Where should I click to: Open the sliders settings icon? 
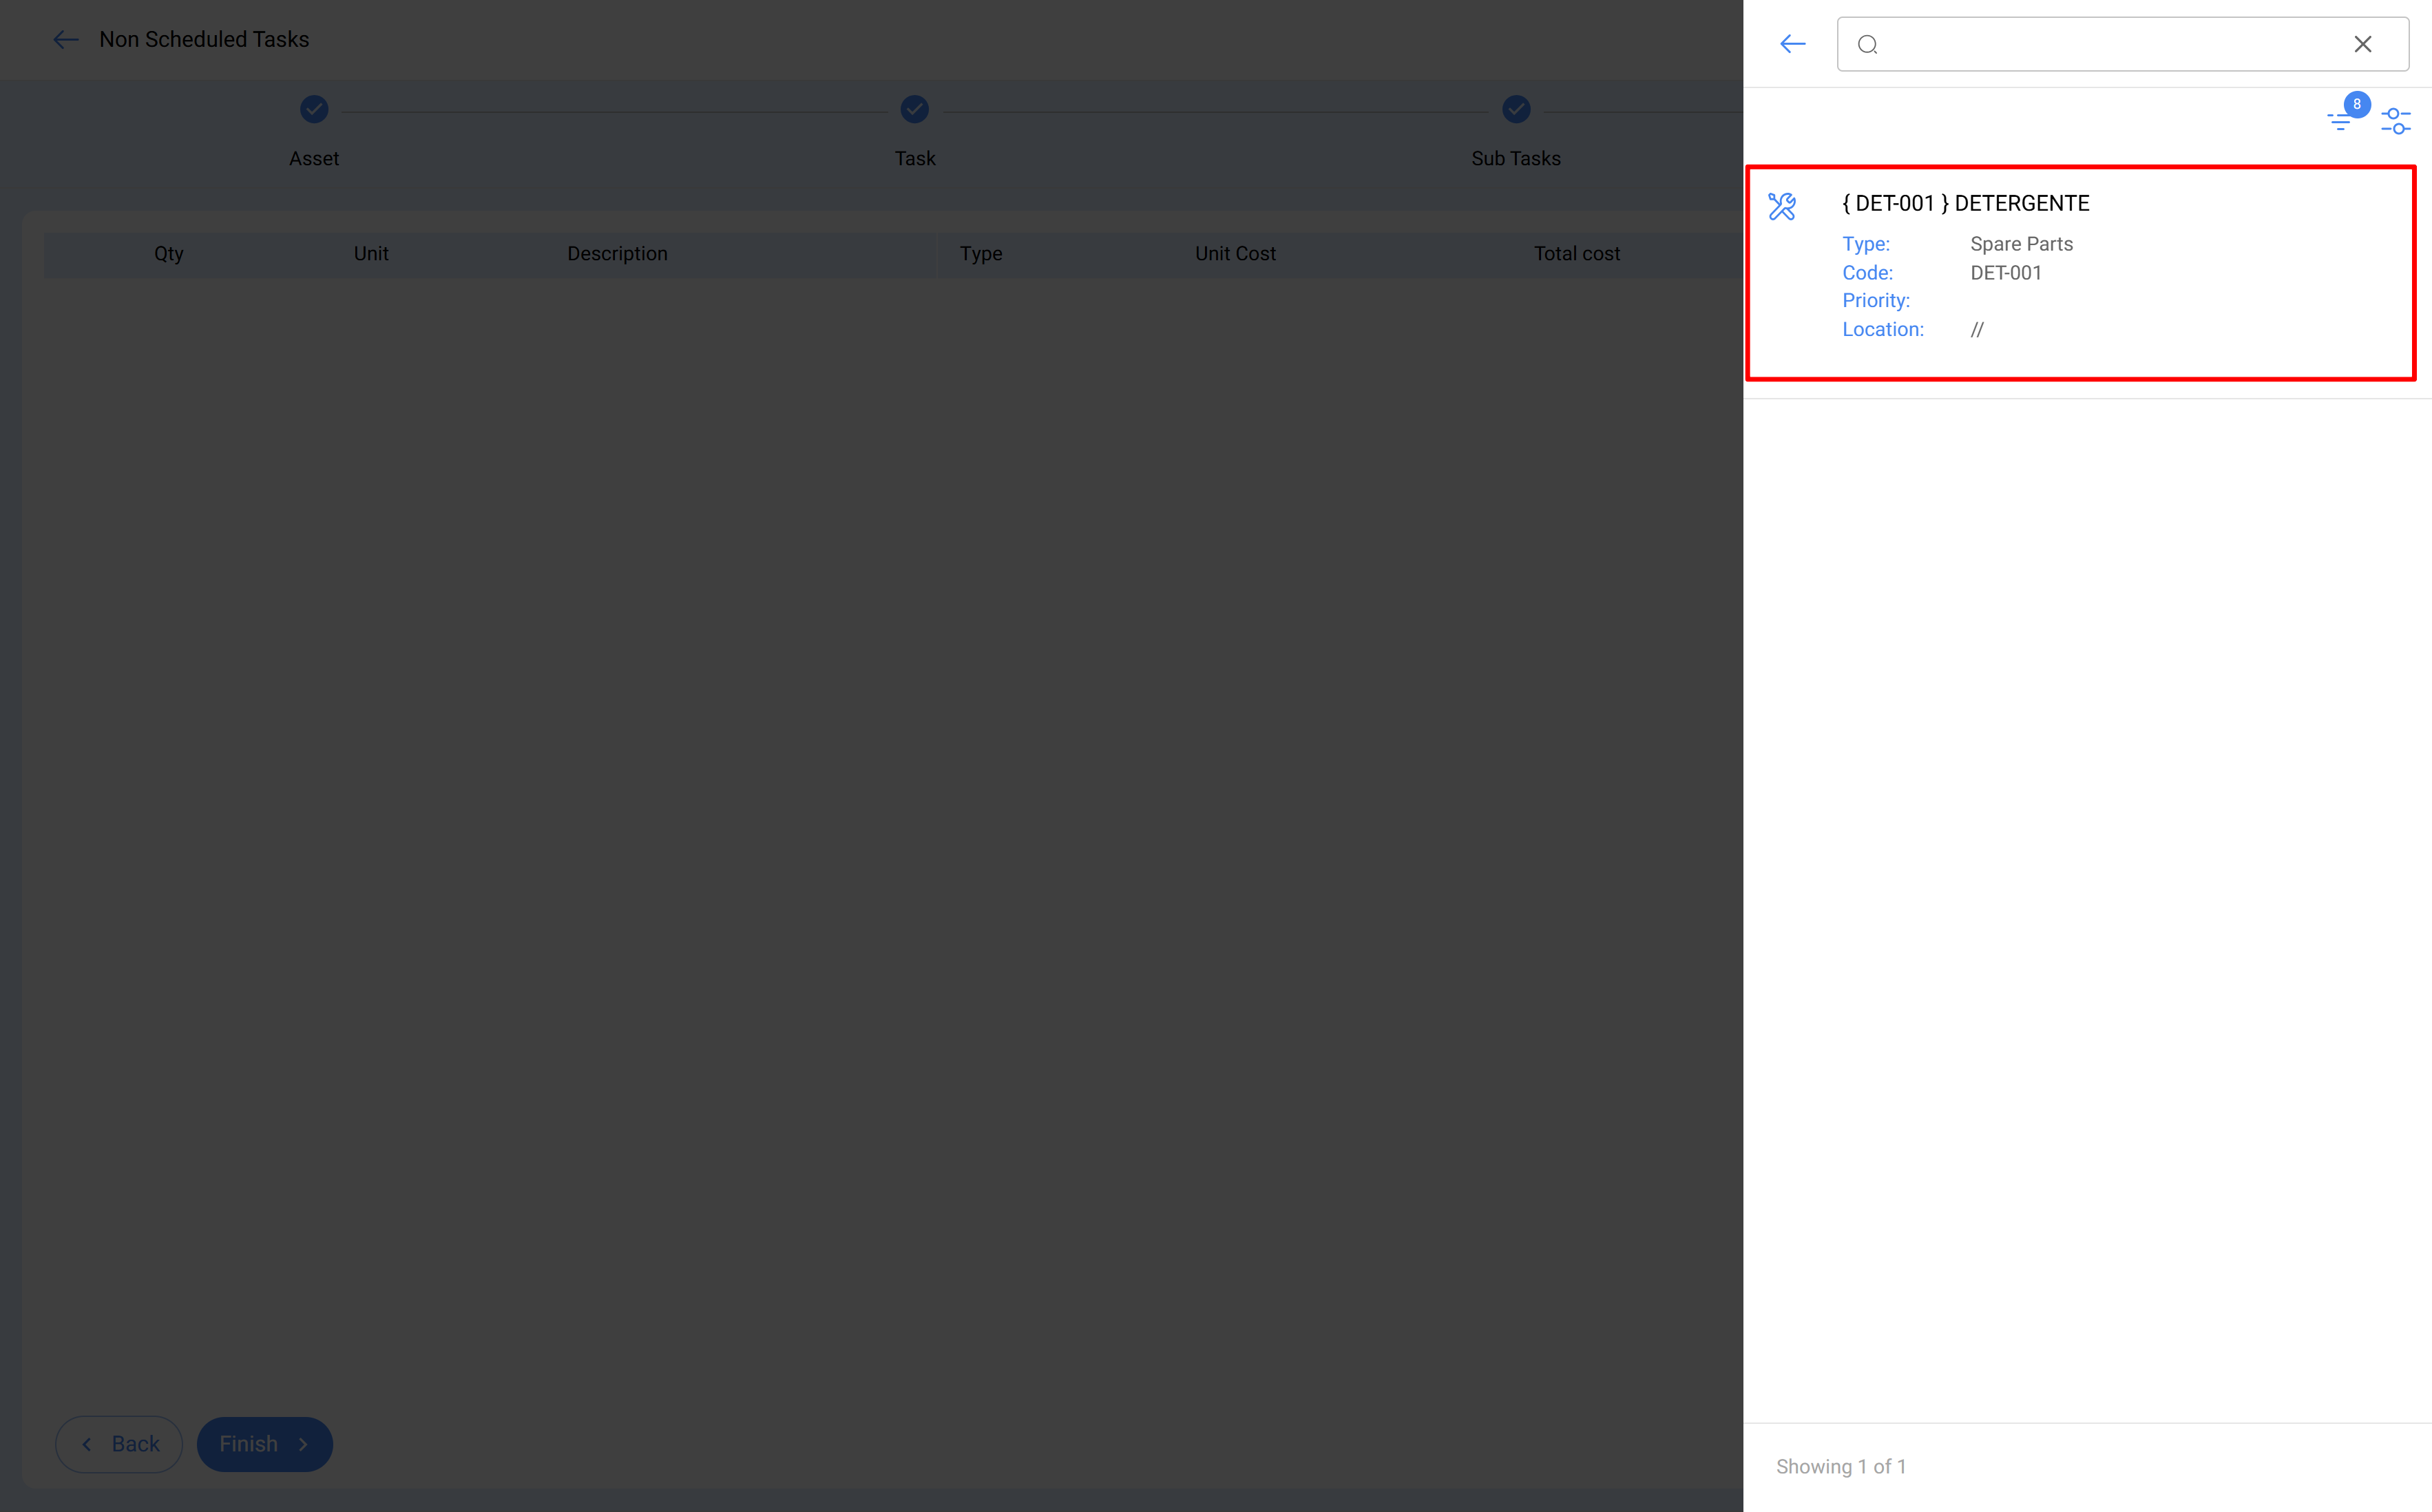coord(2396,121)
